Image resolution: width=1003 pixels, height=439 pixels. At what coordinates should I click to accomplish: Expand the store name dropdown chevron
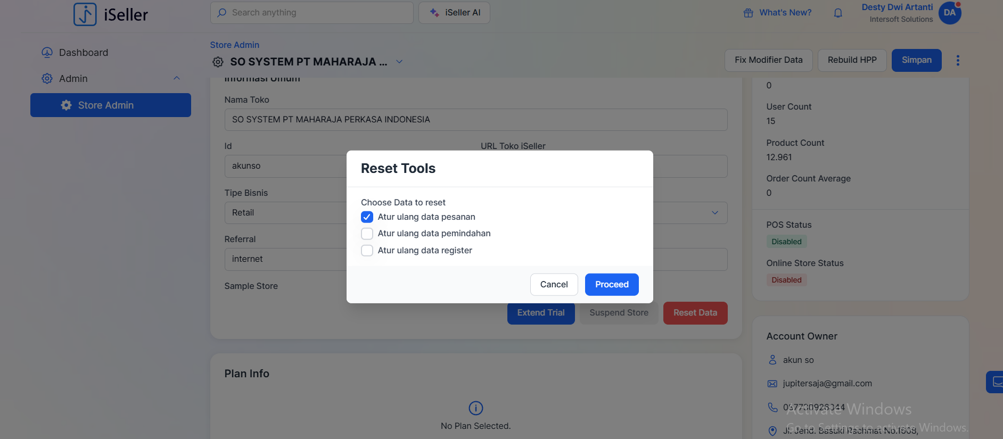point(399,62)
